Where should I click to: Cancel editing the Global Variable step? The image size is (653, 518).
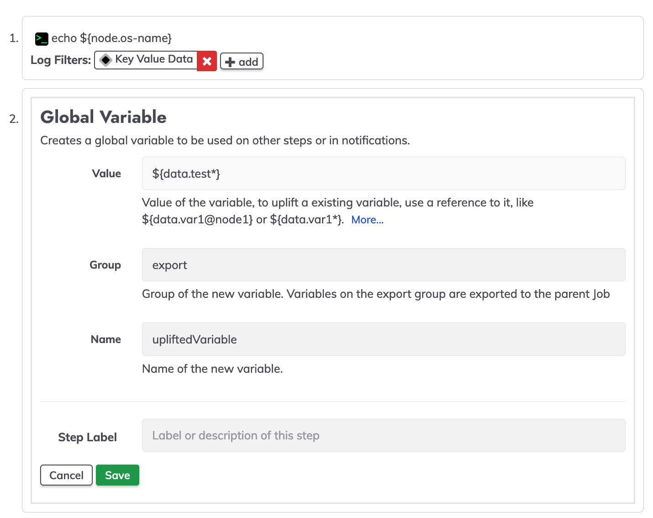(x=66, y=475)
